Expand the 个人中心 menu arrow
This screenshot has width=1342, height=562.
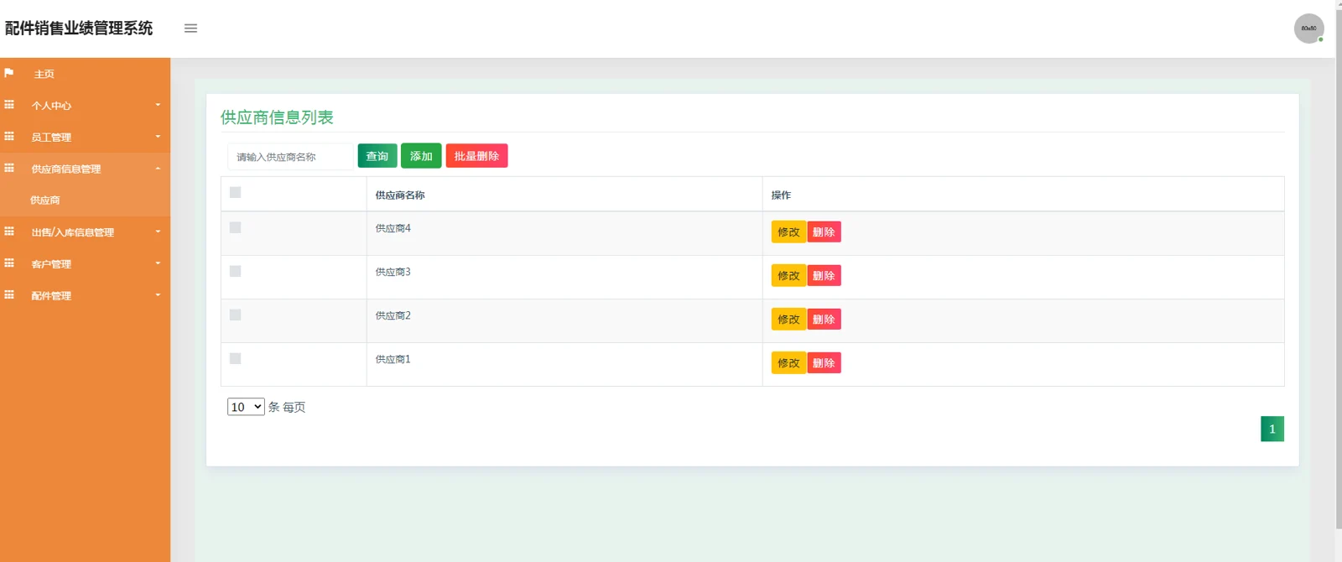click(158, 105)
